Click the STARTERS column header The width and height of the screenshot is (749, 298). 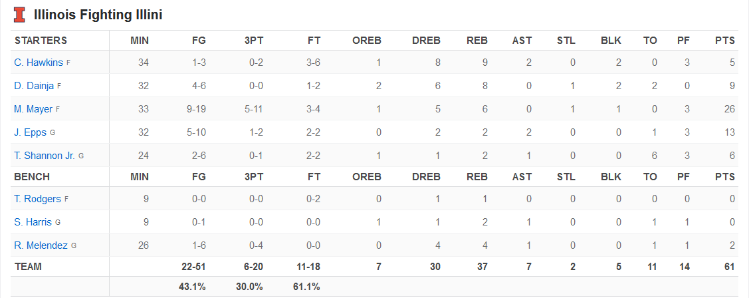(x=41, y=41)
